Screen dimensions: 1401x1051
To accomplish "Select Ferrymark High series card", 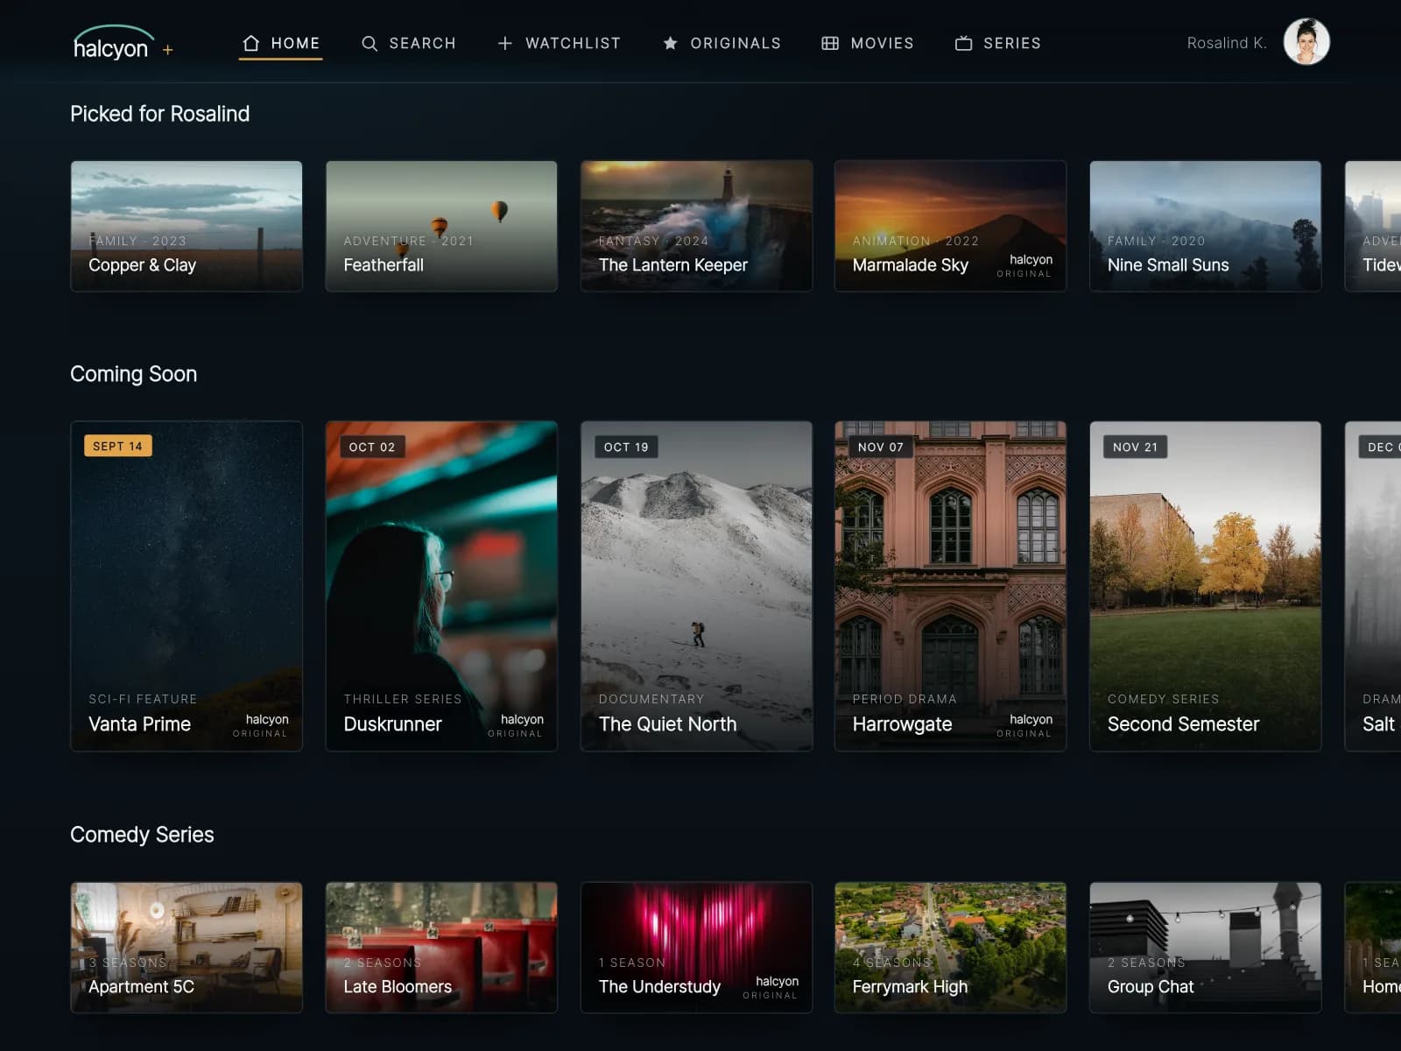I will (950, 948).
